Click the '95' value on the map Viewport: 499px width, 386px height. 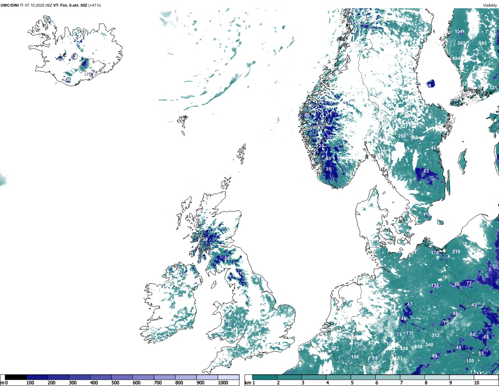tap(375, 358)
